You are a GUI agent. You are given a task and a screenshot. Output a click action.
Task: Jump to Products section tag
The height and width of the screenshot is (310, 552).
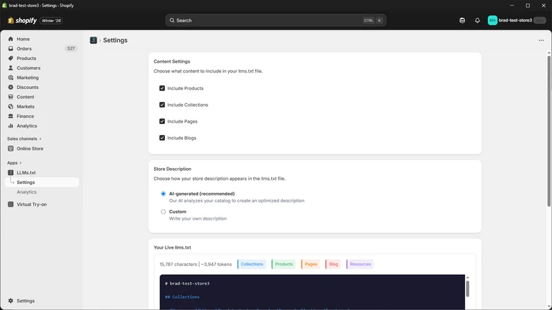coord(284,264)
